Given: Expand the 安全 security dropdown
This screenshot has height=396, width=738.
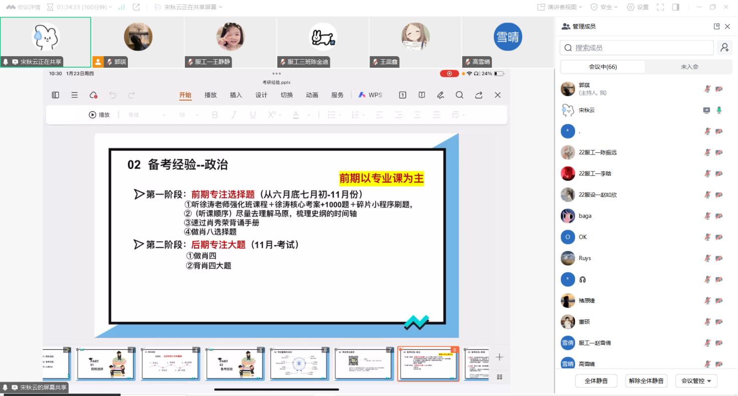Looking at the screenshot, I should pos(604,7).
